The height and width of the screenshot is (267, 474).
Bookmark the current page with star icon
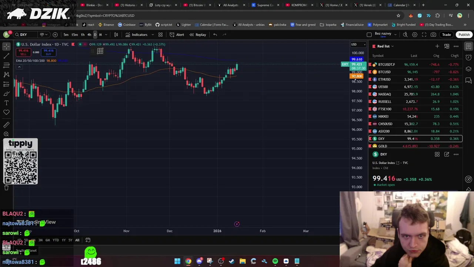(x=398, y=16)
